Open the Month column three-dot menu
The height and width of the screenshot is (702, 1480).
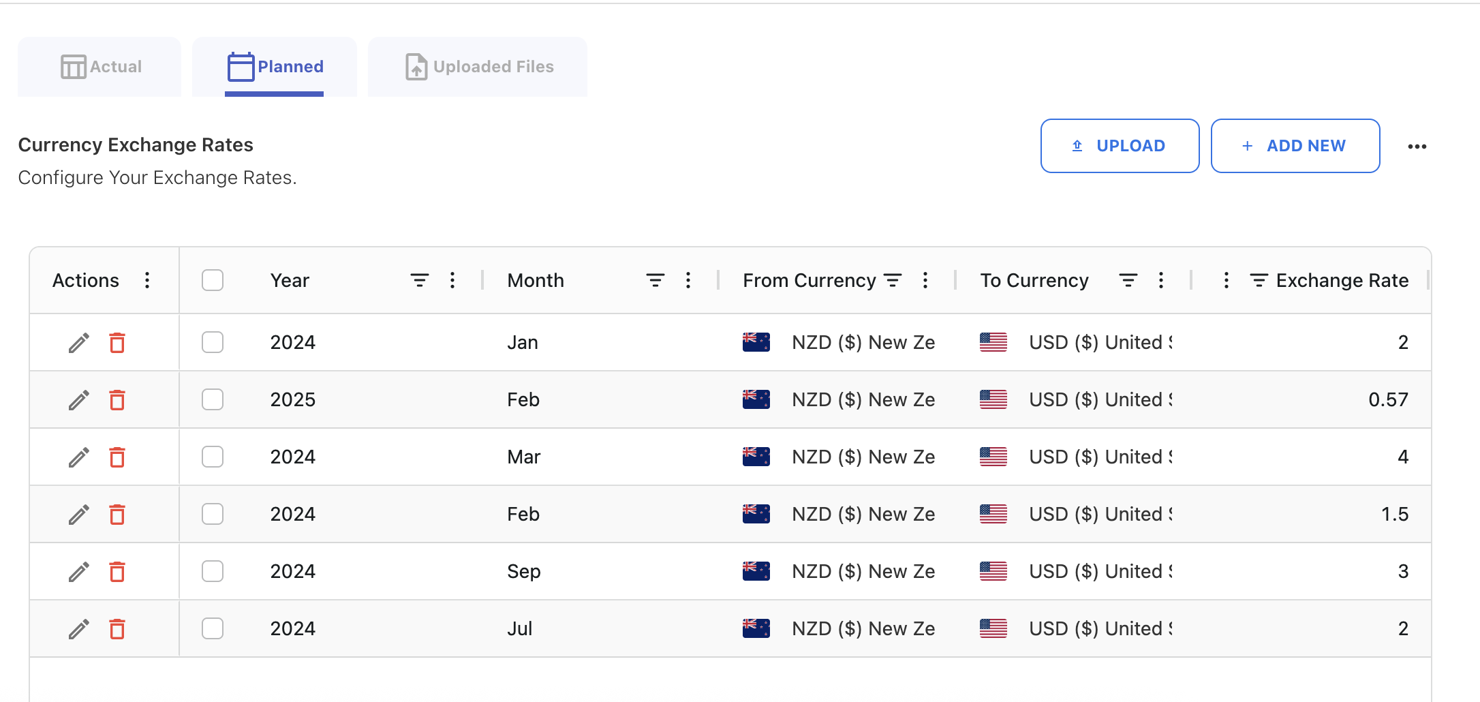tap(688, 279)
